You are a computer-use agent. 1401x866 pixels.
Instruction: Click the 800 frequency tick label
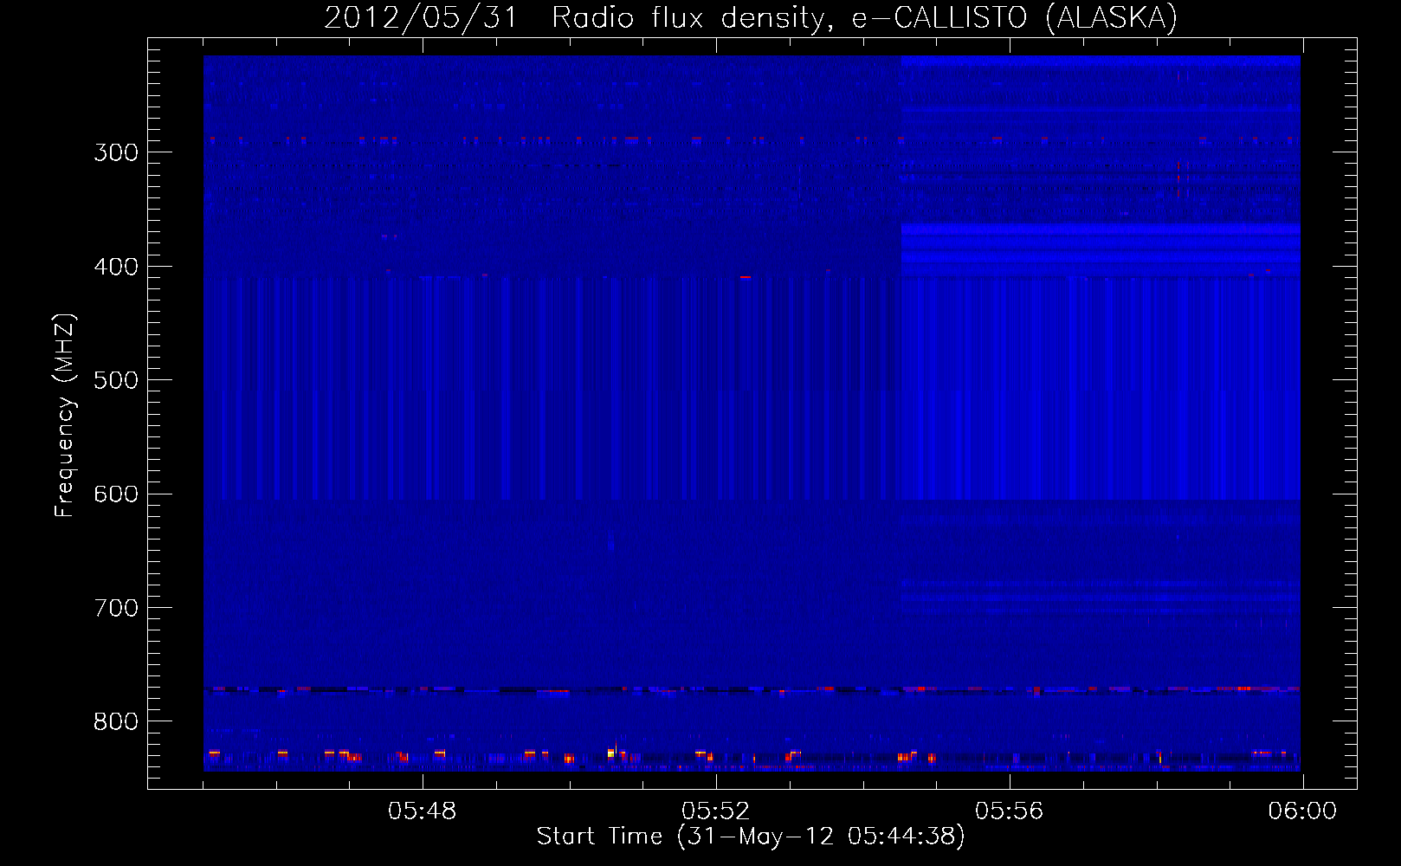point(116,722)
